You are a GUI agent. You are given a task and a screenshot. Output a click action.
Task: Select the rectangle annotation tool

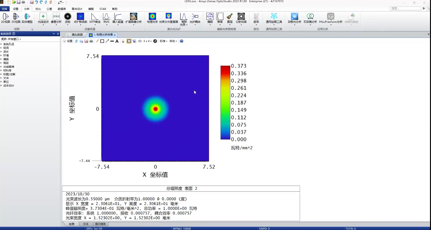pos(102,41)
